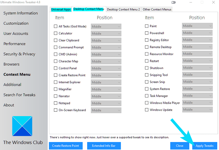Viewport: 219px width, 150px height.
Task: Select Context Menu in the sidebar
Action: 17,74
